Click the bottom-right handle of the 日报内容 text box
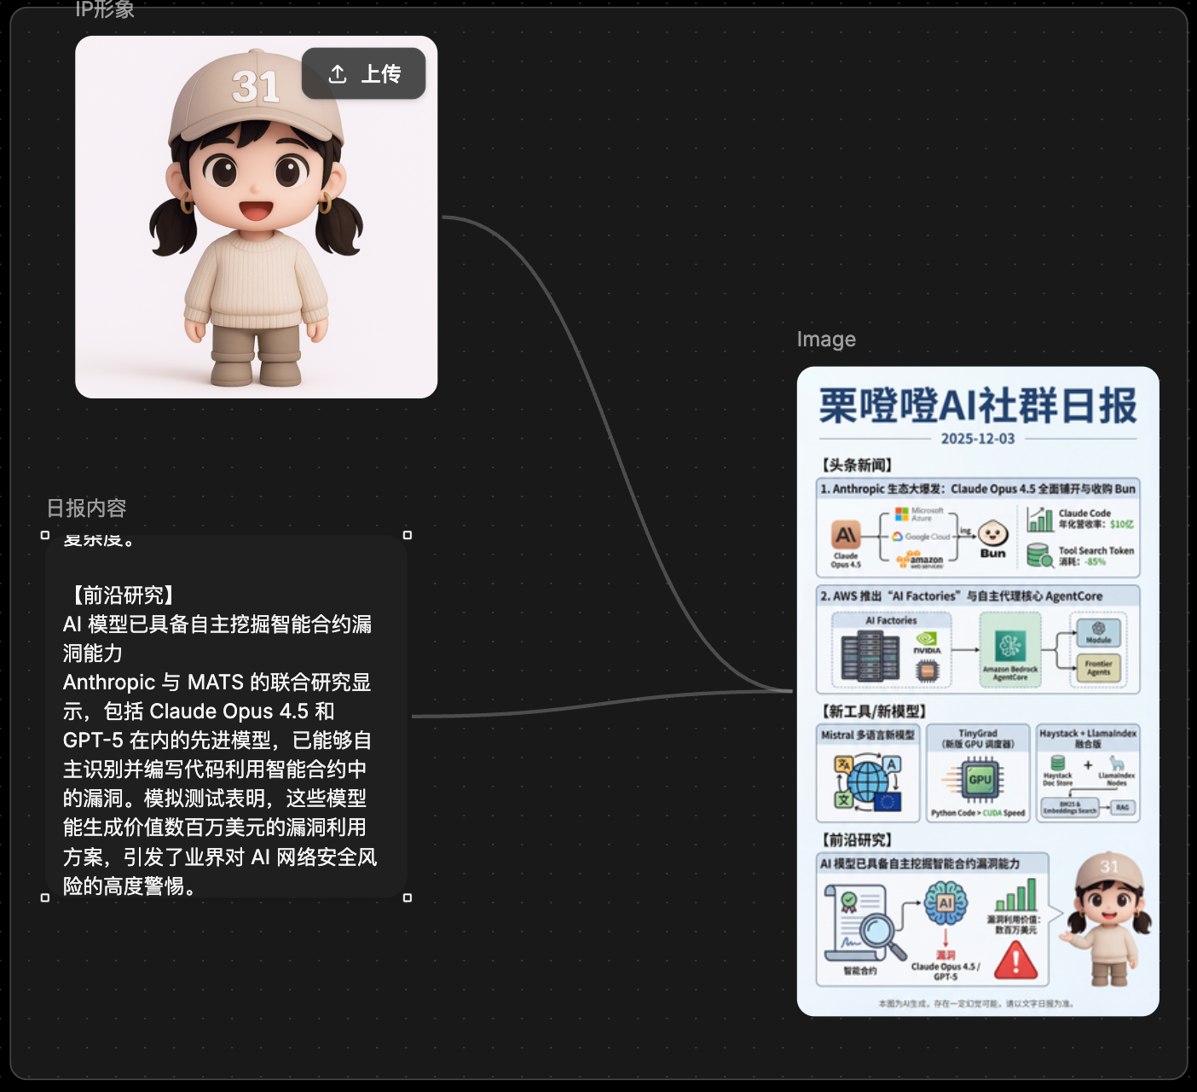This screenshot has height=1092, width=1197. point(408,897)
